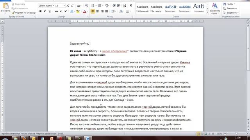Click the zoom in plus button
The image size is (250, 140).
point(248,134)
